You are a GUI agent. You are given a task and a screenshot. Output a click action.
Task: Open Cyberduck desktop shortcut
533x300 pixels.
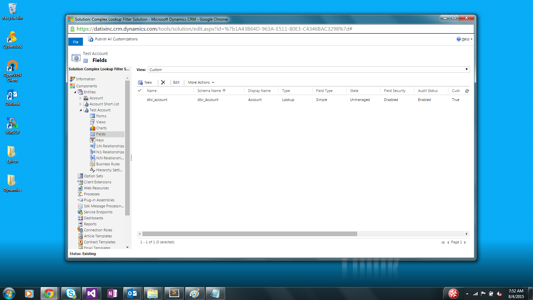pyautogui.click(x=12, y=39)
